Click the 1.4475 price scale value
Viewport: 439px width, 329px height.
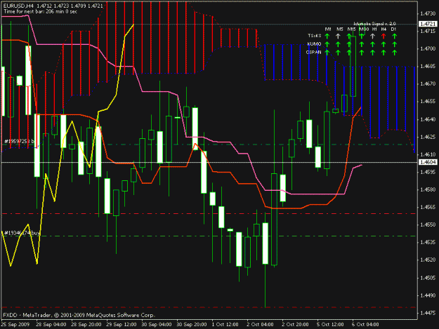tap(428, 313)
